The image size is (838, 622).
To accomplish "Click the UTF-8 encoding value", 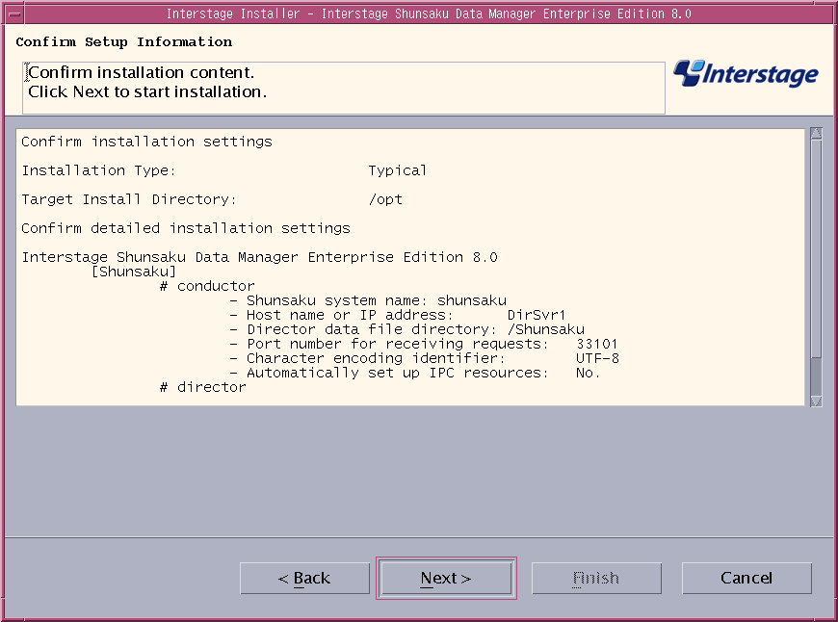I will [x=597, y=358].
